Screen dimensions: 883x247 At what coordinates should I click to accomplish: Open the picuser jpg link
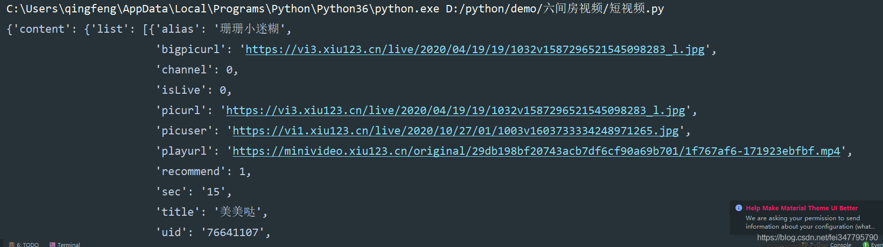pyautogui.click(x=455, y=131)
